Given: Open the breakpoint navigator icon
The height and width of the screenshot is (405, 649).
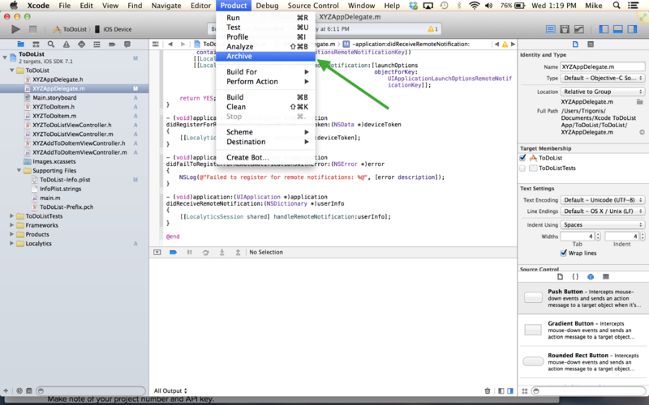Looking at the screenshot, I should [112, 45].
